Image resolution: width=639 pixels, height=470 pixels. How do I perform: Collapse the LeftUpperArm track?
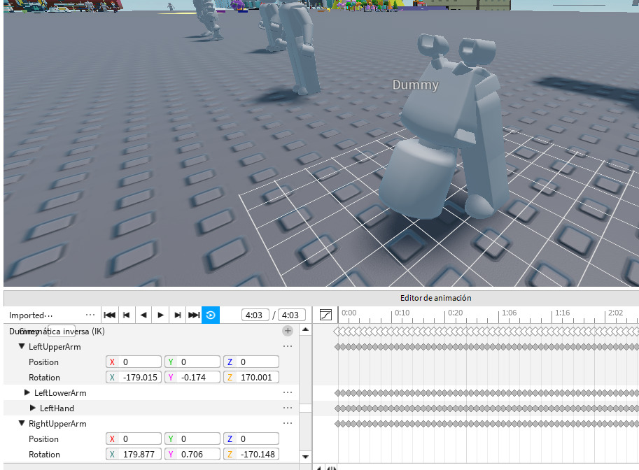22,346
